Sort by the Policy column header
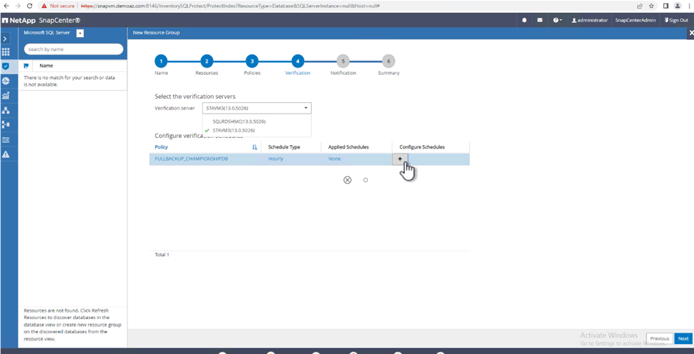Viewport: 694px width, 354px height. (161, 146)
